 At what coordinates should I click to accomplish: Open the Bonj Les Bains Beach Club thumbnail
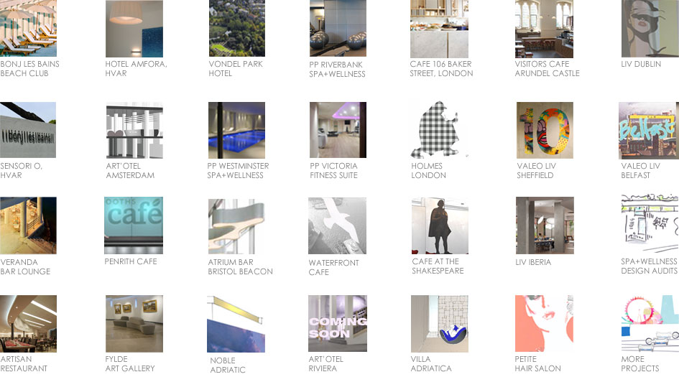(x=28, y=29)
